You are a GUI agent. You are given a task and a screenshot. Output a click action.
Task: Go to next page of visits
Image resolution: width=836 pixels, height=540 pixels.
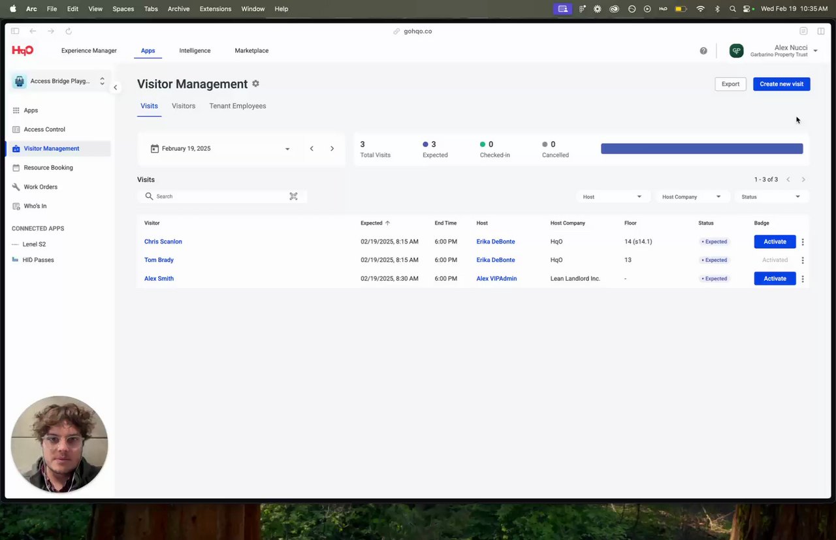pyautogui.click(x=803, y=180)
